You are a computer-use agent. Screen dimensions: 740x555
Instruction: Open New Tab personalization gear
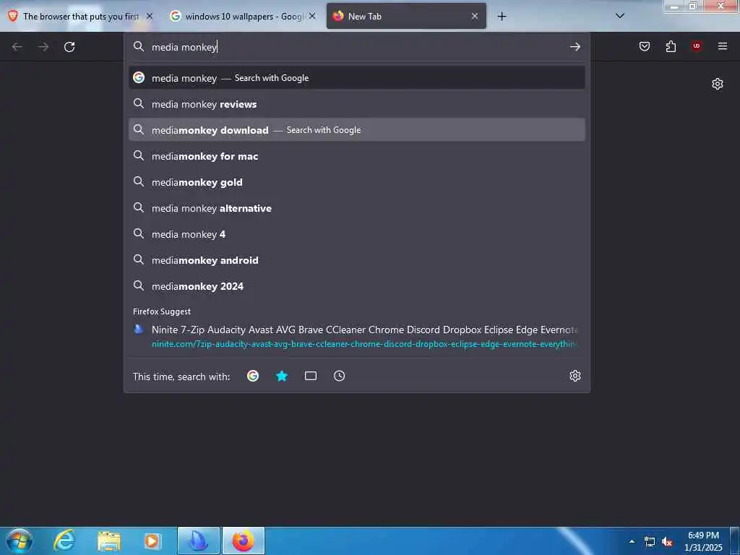pos(718,84)
